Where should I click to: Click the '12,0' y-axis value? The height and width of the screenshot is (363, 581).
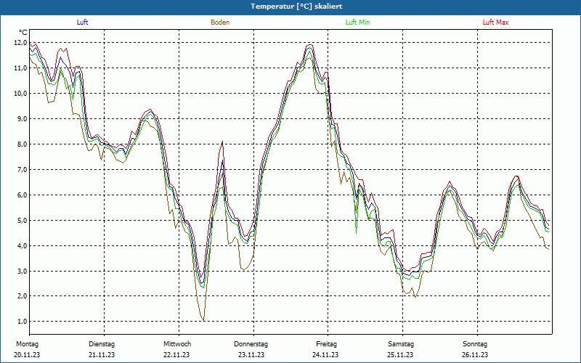20,43
